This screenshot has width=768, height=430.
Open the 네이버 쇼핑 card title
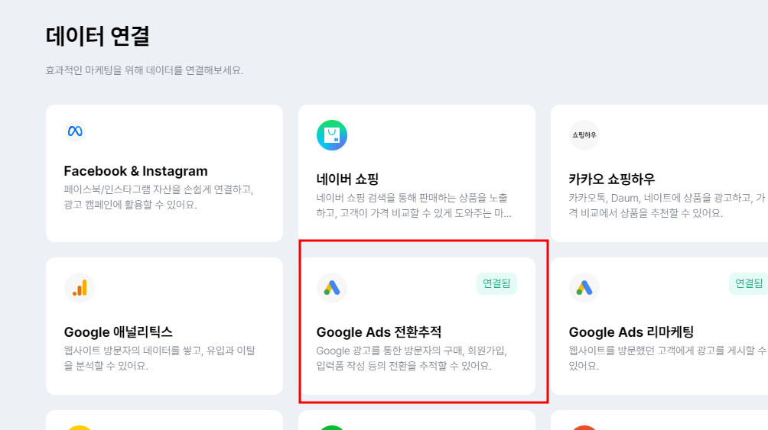coord(347,179)
